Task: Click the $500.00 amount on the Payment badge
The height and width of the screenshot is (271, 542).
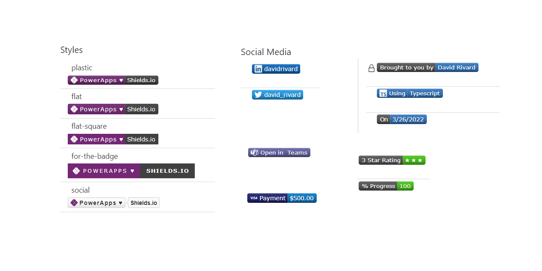Action: (x=301, y=198)
